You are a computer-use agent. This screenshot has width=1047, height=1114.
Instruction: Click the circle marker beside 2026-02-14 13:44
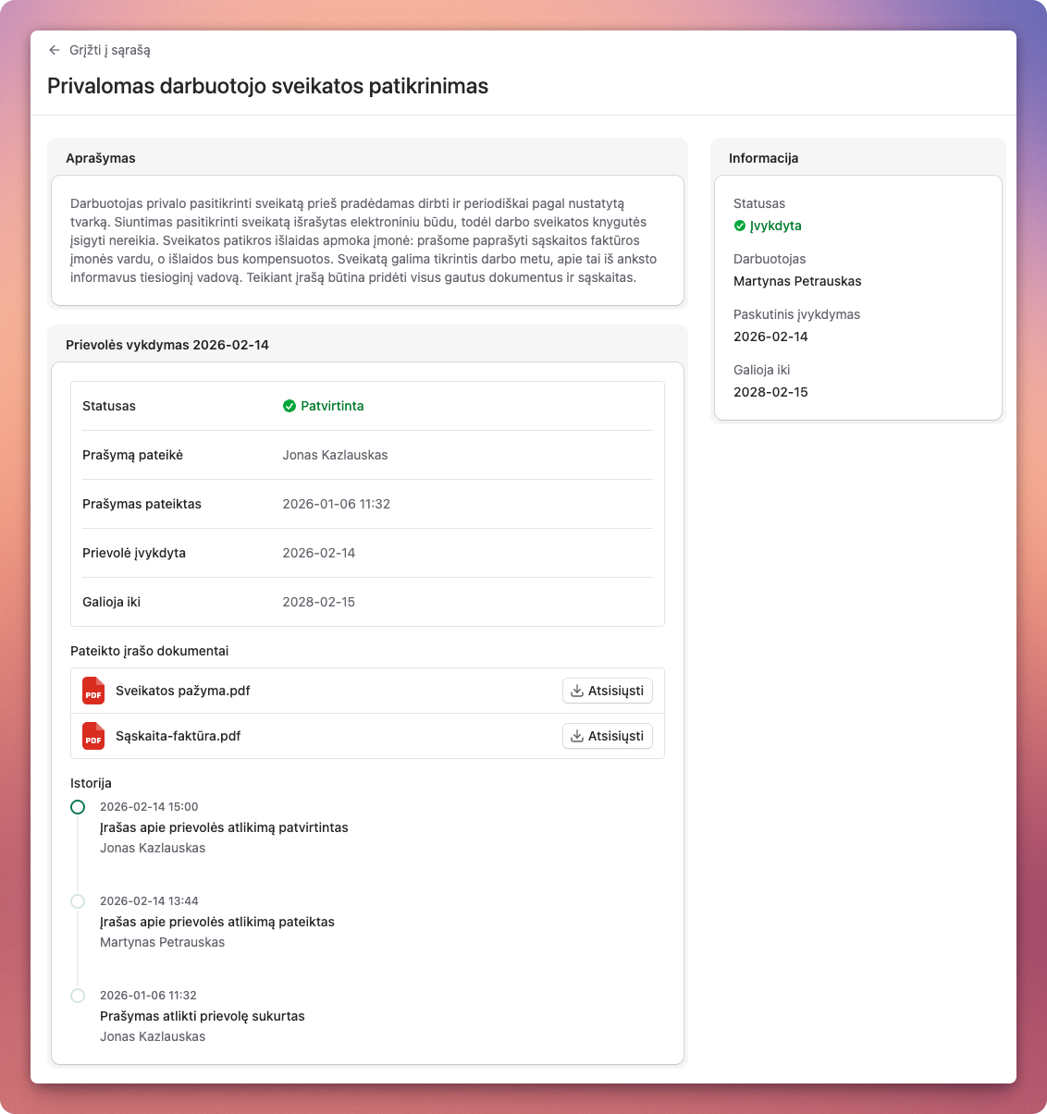coord(78,901)
